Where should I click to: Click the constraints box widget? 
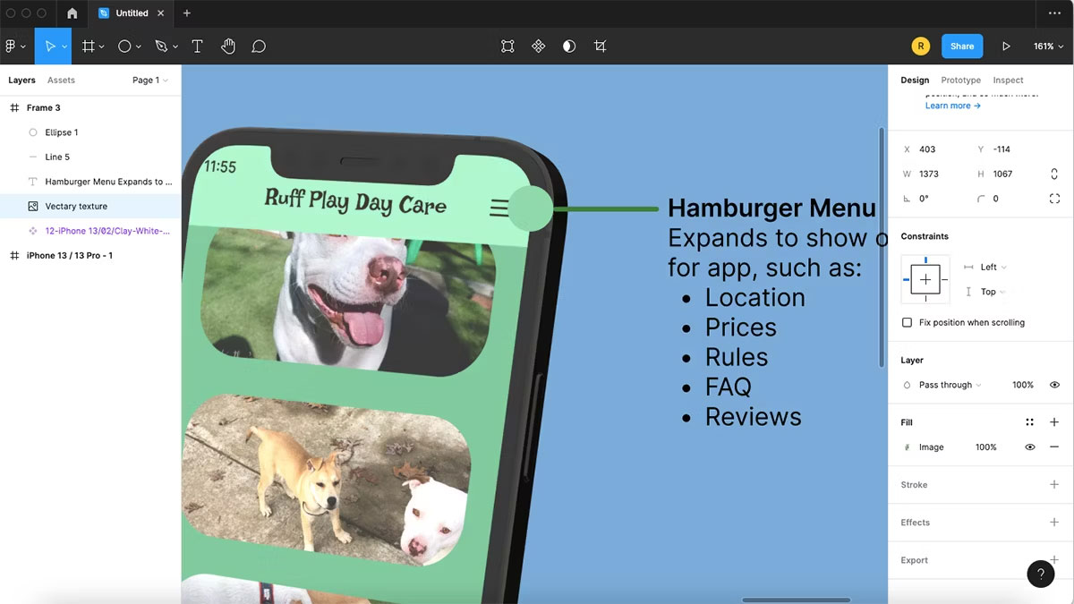point(925,279)
